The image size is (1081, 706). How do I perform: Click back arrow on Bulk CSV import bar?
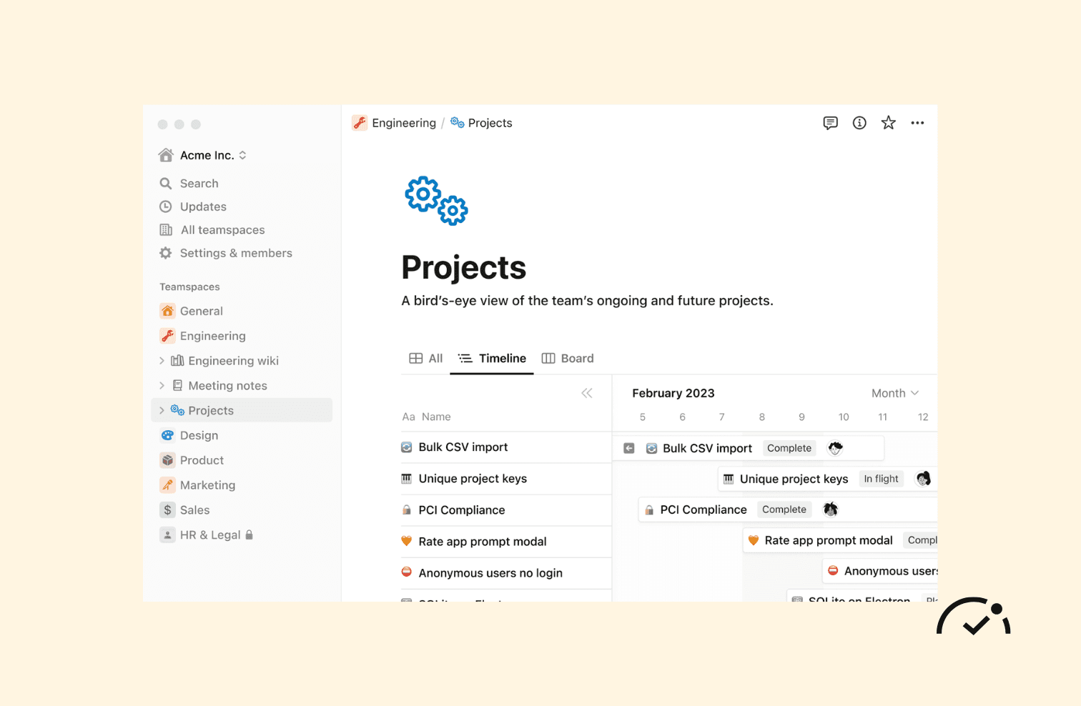pyautogui.click(x=629, y=448)
